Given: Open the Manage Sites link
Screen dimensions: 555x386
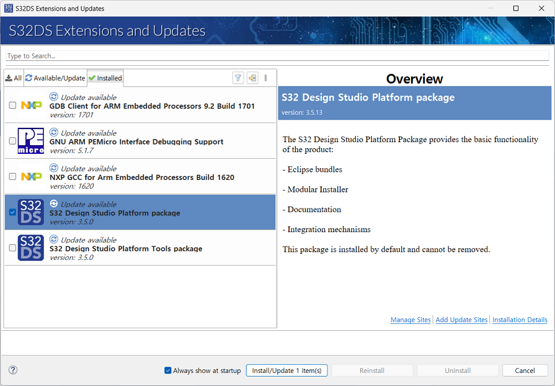Looking at the screenshot, I should click(411, 320).
